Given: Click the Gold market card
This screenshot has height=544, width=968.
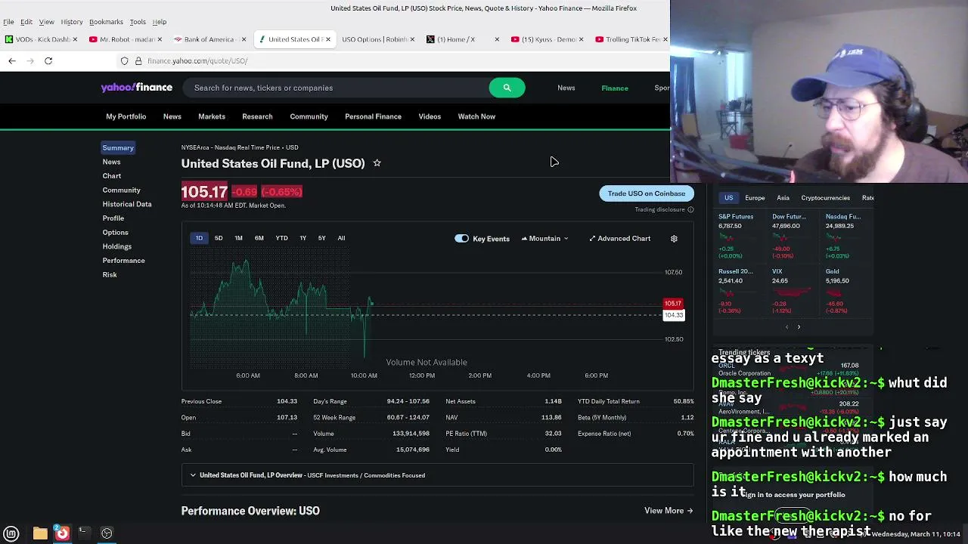Looking at the screenshot, I should 845,291.
